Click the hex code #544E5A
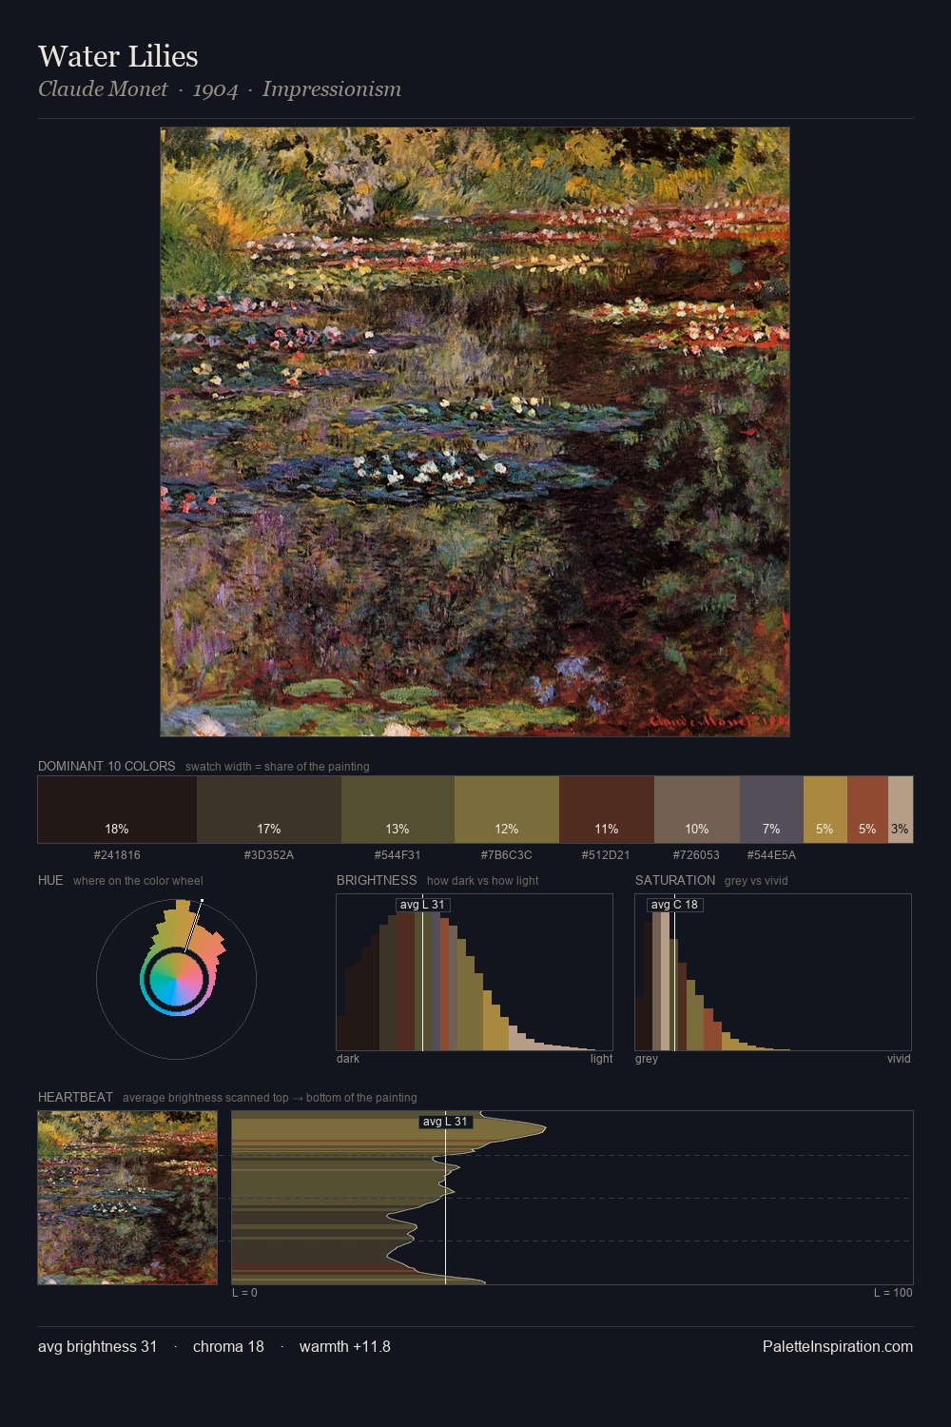Image resolution: width=951 pixels, height=1427 pixels. pos(771,855)
